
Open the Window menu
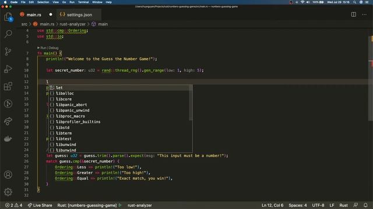(97, 2)
